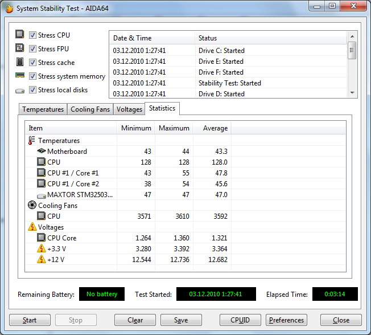Image resolution: width=371 pixels, height=335 pixels.
Task: Click the '+12 V' row label
Action: click(x=56, y=260)
